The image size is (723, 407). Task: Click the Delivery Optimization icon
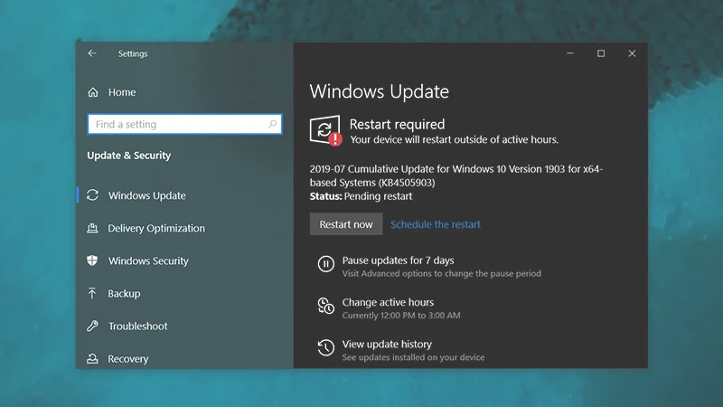pyautogui.click(x=93, y=228)
